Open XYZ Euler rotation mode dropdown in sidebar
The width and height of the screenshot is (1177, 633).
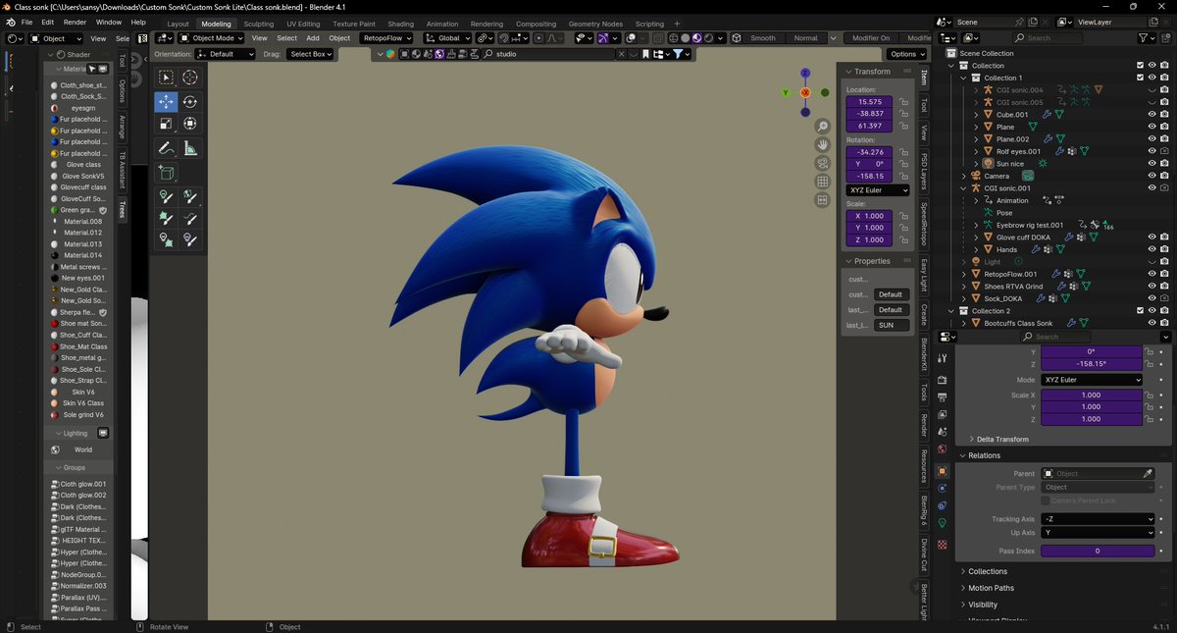[877, 190]
